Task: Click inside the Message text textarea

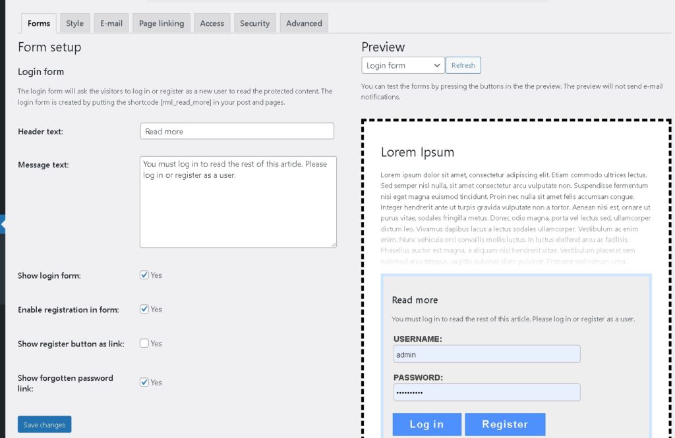Action: [x=238, y=202]
